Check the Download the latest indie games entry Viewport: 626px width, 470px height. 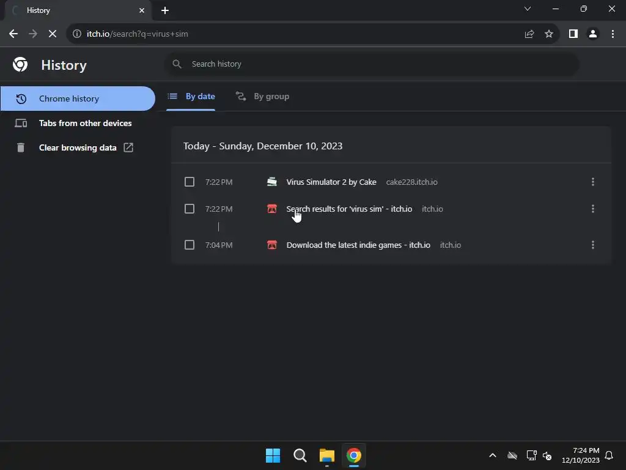pyautogui.click(x=190, y=245)
